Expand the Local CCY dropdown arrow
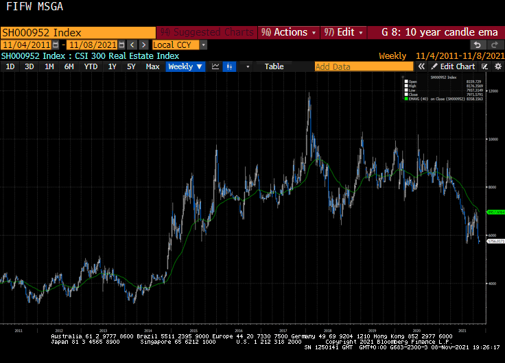Screen dimensions: 505x363 (x=203, y=45)
